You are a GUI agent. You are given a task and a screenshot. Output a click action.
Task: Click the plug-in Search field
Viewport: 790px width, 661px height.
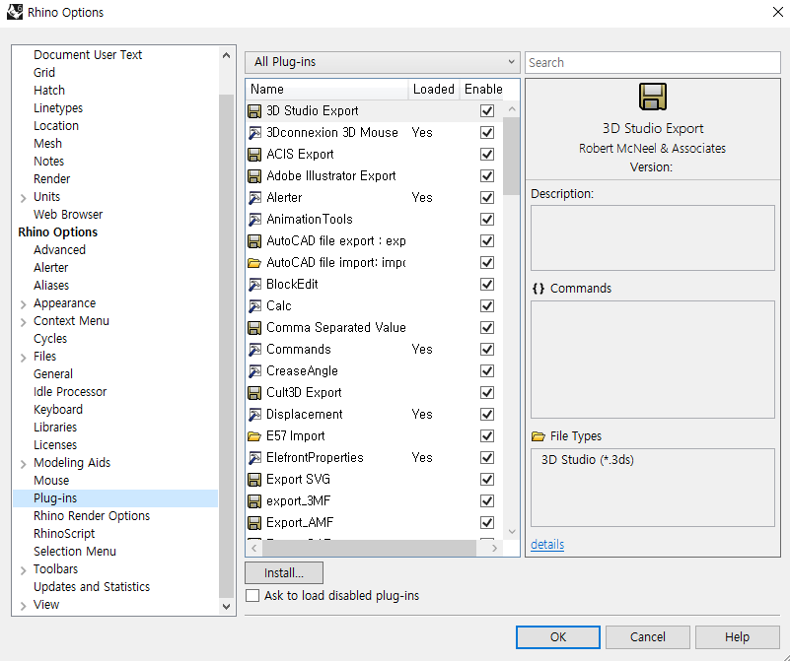[653, 62]
